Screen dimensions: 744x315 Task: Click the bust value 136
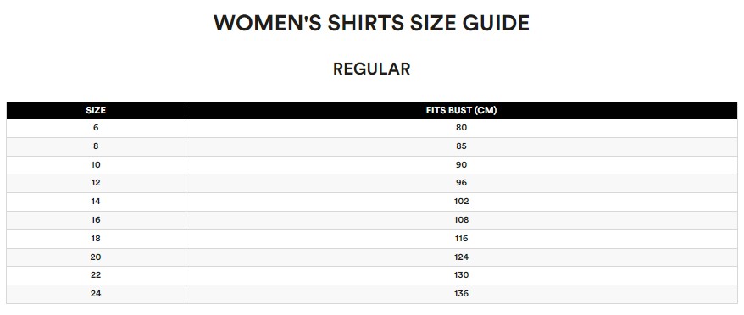coord(461,293)
